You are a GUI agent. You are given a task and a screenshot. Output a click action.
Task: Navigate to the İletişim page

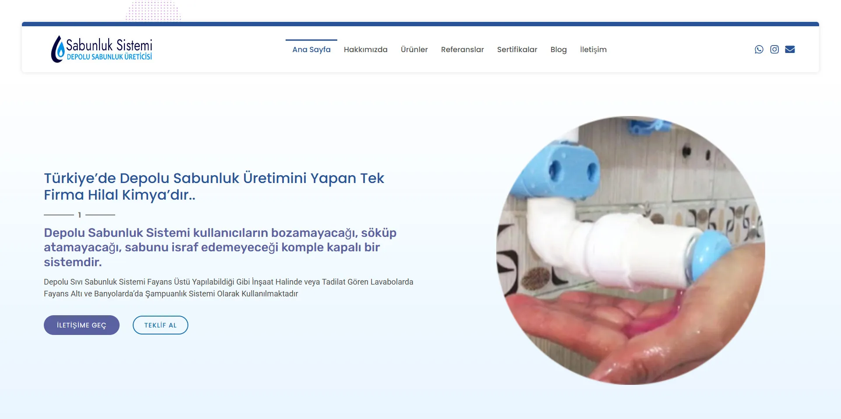[594, 49]
